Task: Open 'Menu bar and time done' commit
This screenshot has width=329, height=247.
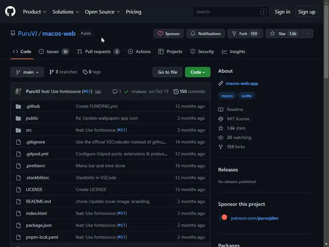Action: 101,166
